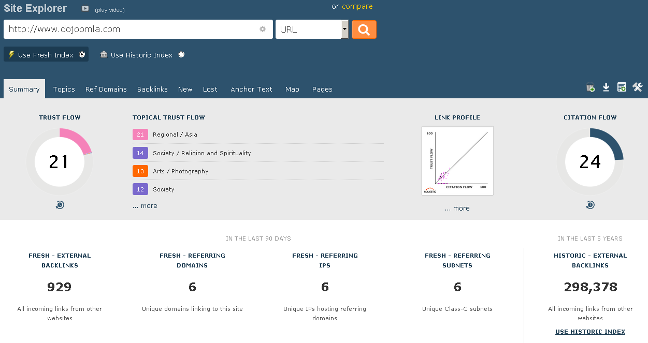Click the Unique Class-C subnets description
648x343 pixels.
pyautogui.click(x=457, y=309)
